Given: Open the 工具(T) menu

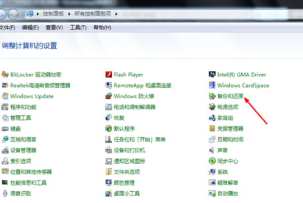Looking at the screenshot, I should [78, 28].
